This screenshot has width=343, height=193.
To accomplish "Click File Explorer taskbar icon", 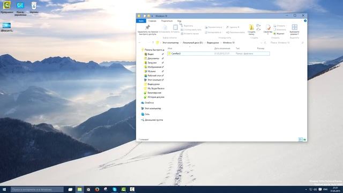I will coord(80,189).
